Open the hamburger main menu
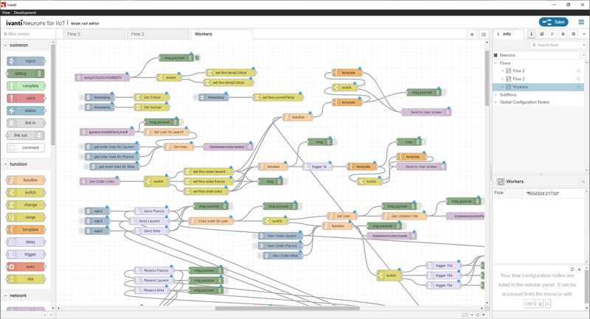 click(x=580, y=22)
